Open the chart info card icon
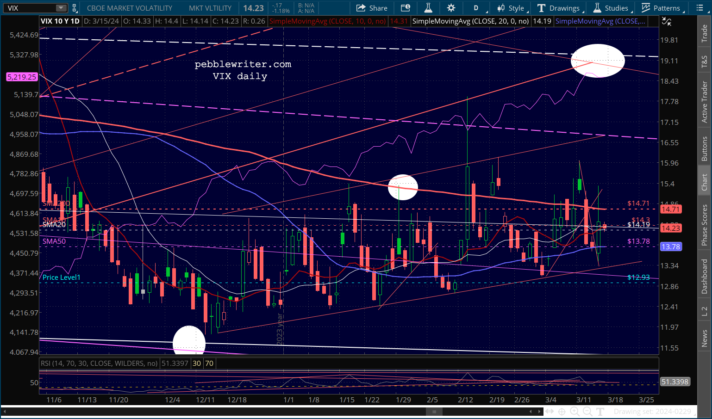 coord(406,8)
